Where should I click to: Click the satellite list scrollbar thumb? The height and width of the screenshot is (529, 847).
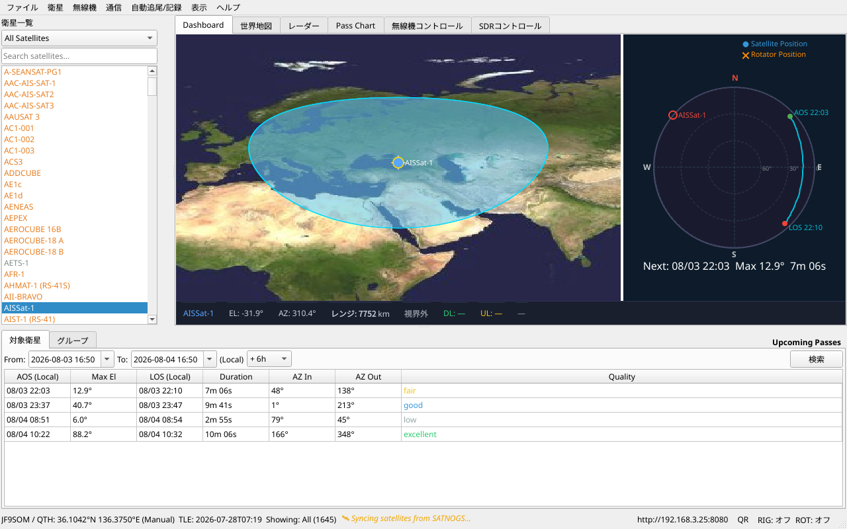pyautogui.click(x=152, y=87)
